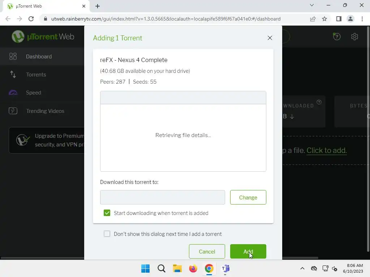Click the browser forward arrow
The width and height of the screenshot is (370, 277).
(x=20, y=19)
